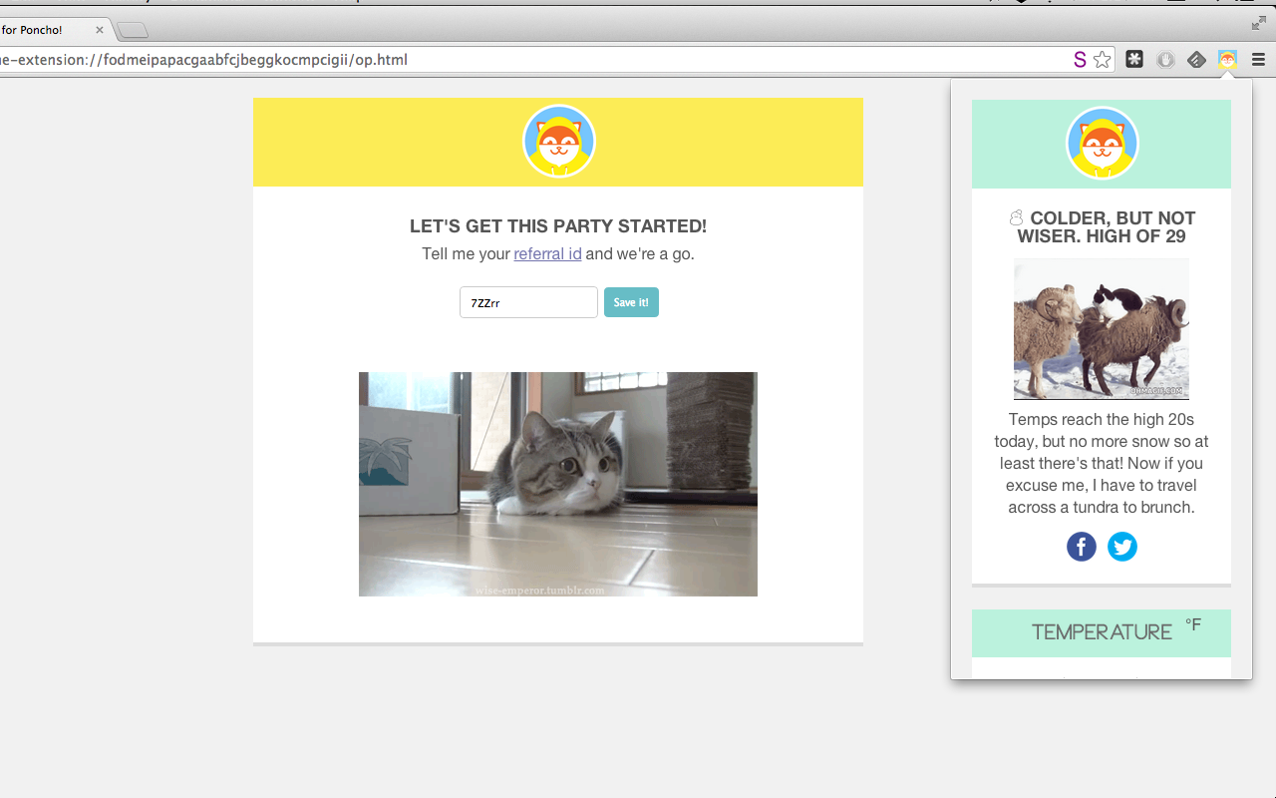Open a new browser tab
Screen dimensions: 1276x798
(133, 30)
